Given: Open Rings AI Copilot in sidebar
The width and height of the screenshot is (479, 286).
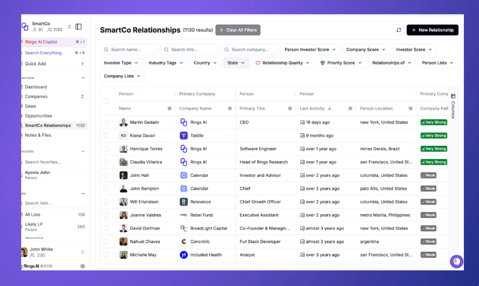Looking at the screenshot, I should click(54, 42).
